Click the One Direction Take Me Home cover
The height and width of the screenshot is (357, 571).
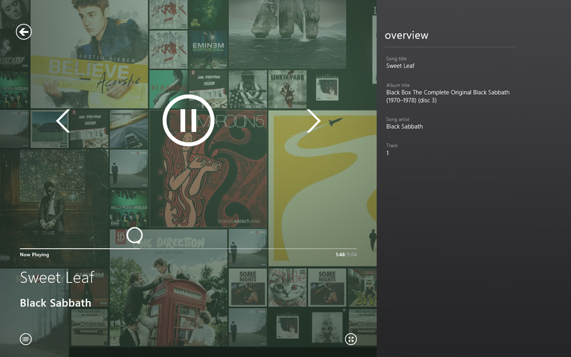click(168, 287)
